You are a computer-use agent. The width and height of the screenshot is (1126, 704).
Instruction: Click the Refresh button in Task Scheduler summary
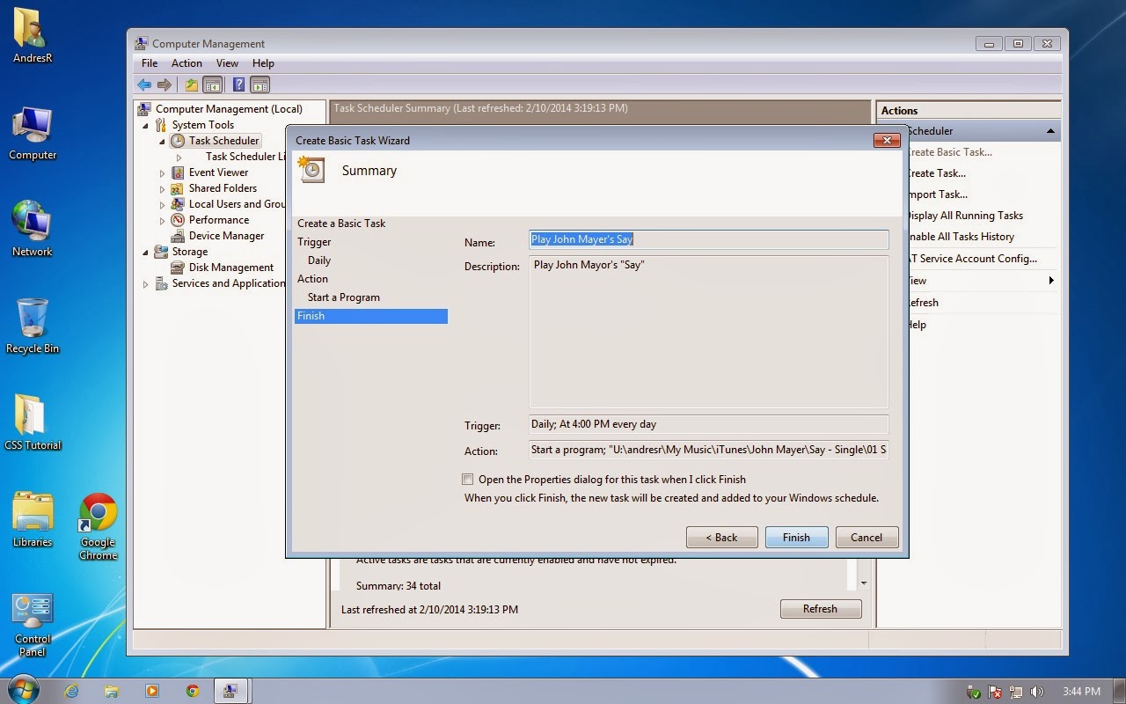820,609
